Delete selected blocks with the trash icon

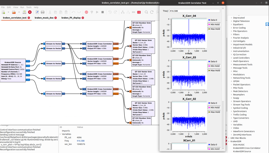(x=66, y=12)
